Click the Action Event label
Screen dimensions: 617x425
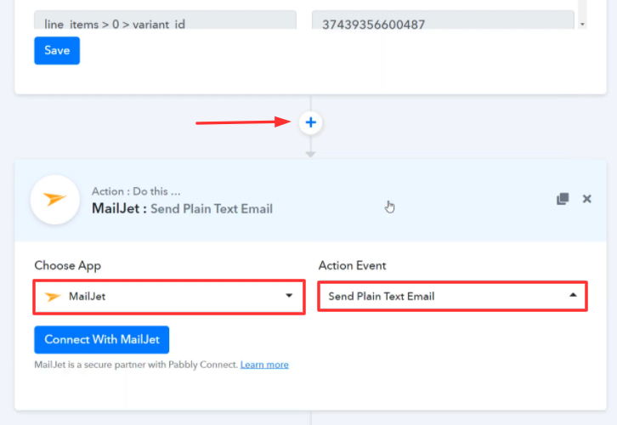click(352, 265)
